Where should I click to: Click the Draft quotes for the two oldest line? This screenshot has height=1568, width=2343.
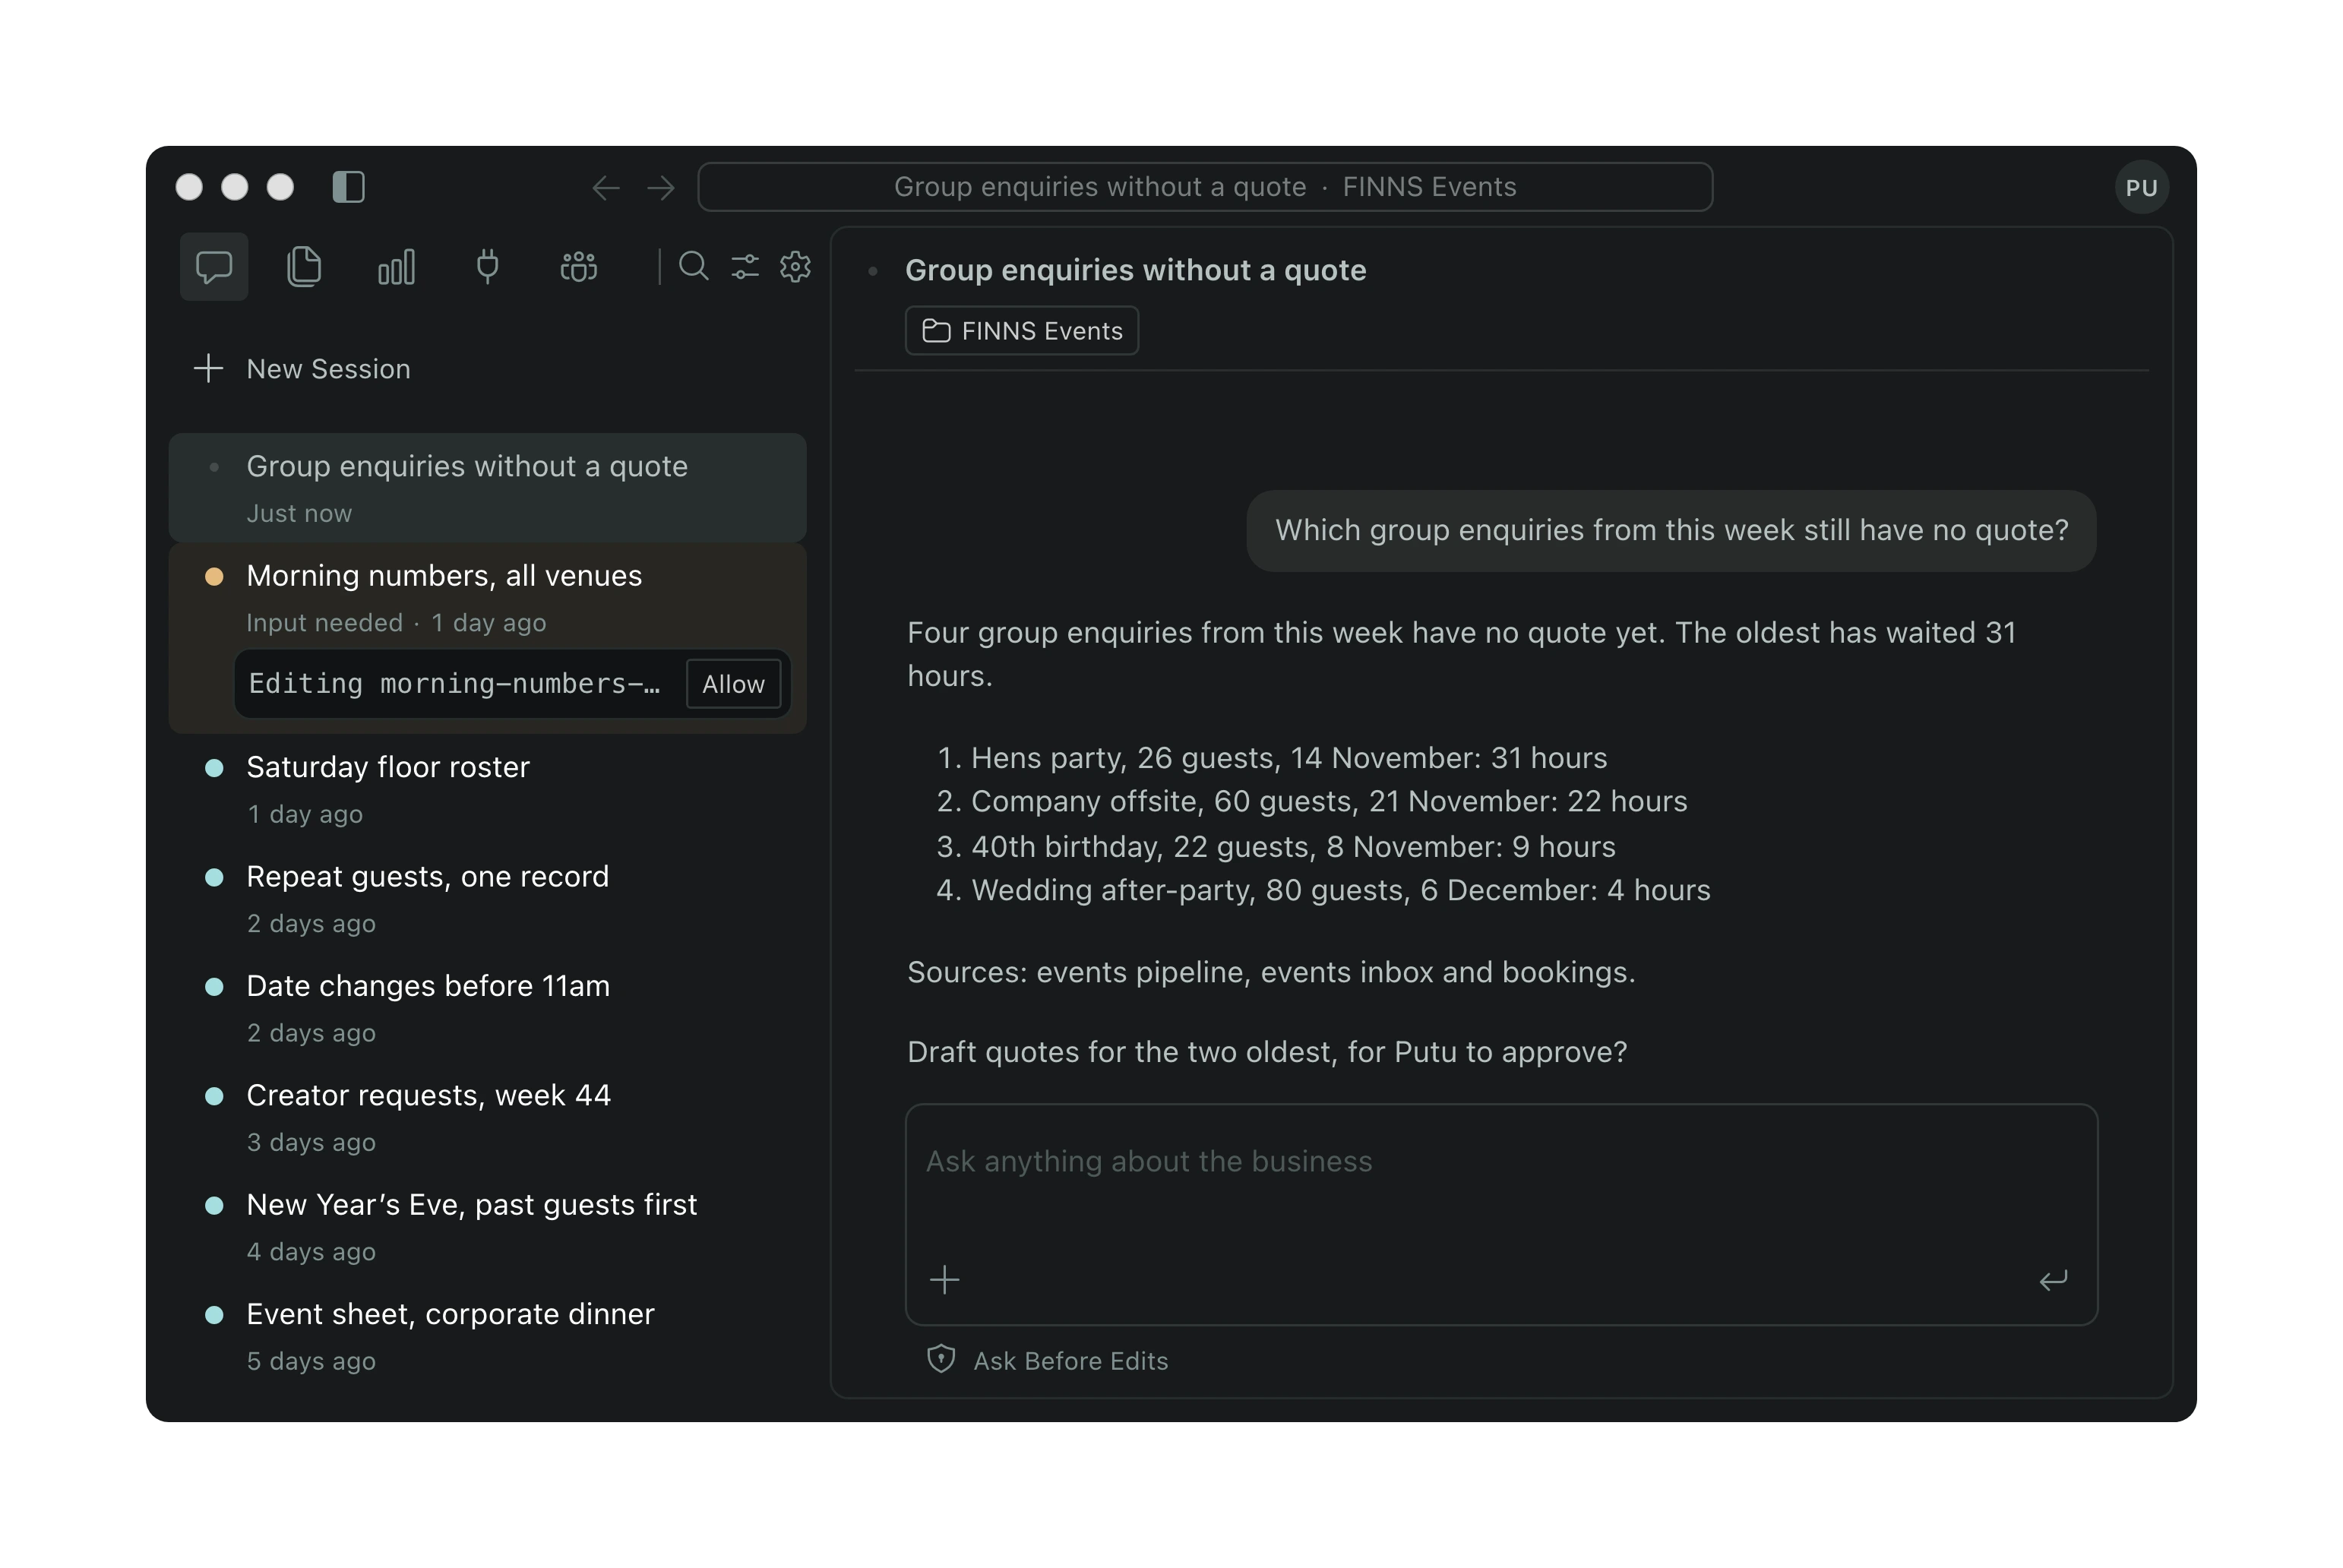[x=1267, y=1052]
